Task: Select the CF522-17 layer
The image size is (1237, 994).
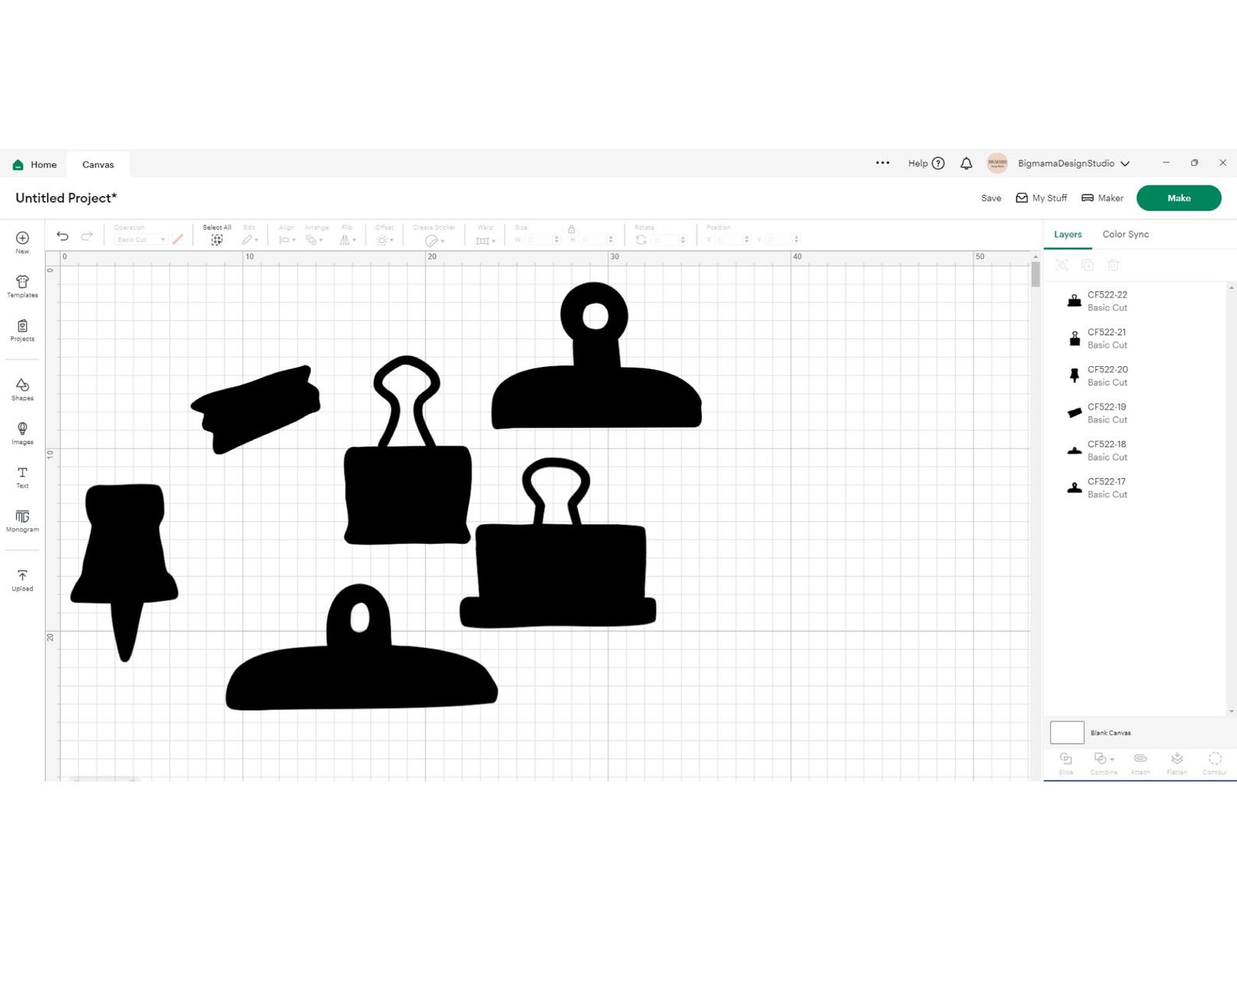Action: [x=1136, y=488]
